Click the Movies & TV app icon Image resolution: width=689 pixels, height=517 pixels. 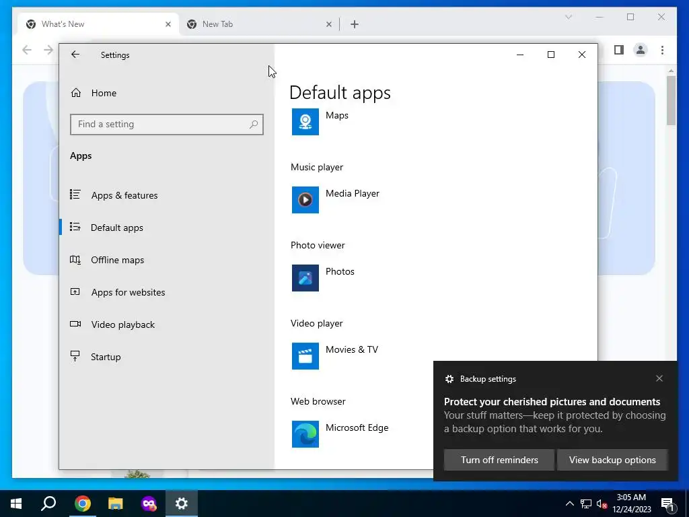pyautogui.click(x=305, y=356)
